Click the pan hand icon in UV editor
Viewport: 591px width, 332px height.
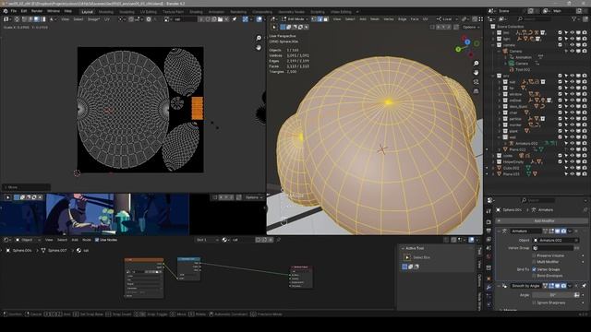[x=259, y=47]
